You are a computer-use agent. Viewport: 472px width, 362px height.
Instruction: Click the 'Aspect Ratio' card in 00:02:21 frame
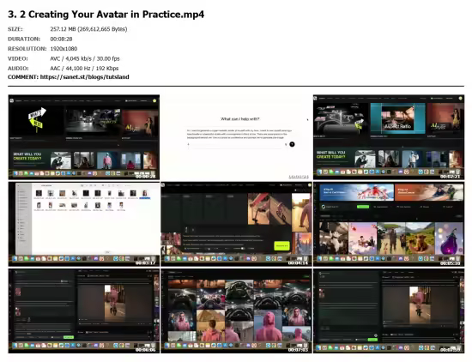397,118
